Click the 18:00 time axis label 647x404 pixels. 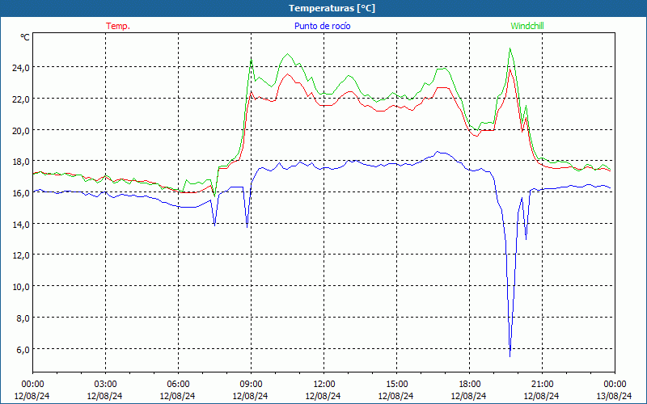coord(470,385)
